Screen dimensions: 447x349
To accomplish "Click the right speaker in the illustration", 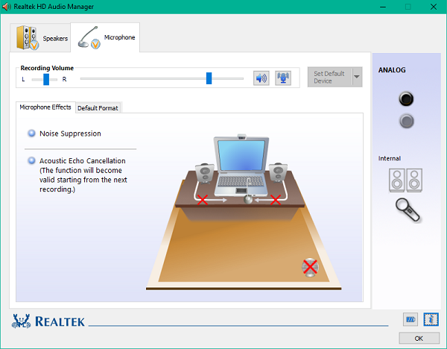I will coord(278,173).
